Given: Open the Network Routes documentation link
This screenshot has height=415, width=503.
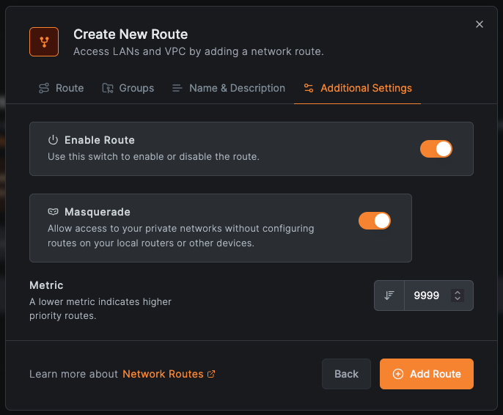Looking at the screenshot, I should [x=163, y=374].
